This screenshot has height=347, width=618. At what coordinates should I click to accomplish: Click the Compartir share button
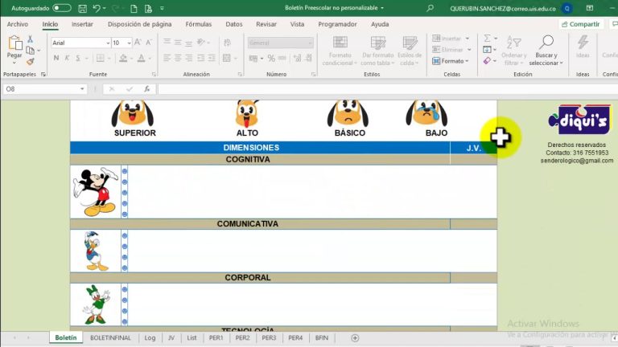(x=580, y=24)
